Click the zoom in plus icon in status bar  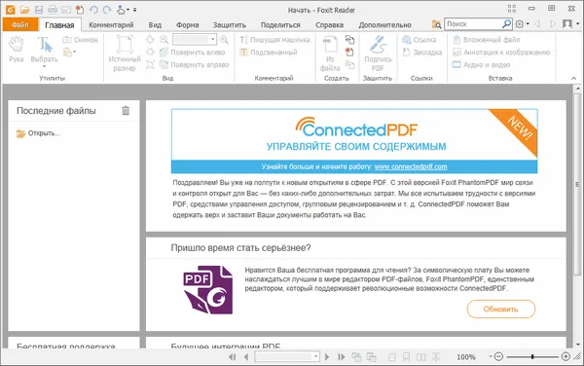[x=566, y=356]
